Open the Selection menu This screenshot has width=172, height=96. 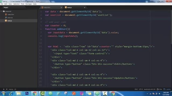click(16, 4)
